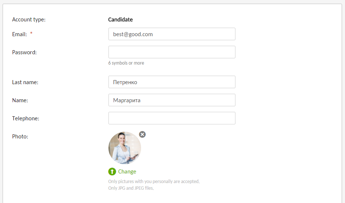Focus the empty Telephone input box

click(x=172, y=118)
